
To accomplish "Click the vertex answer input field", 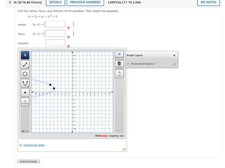I will click(x=55, y=24).
